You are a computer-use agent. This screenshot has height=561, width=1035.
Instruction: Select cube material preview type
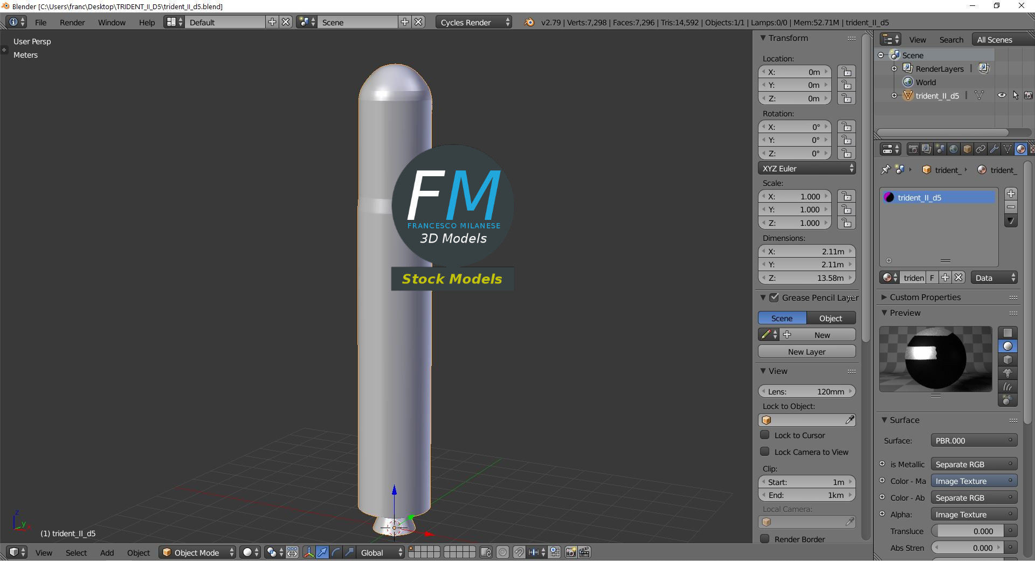coord(1008,360)
